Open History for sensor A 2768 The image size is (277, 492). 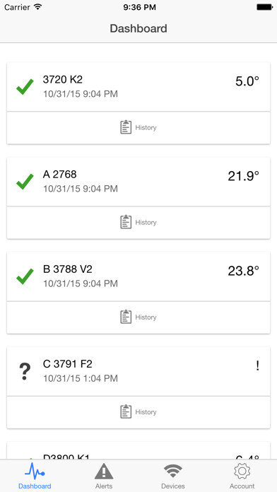click(138, 222)
